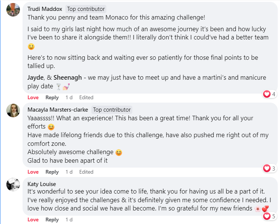Click the tagged name Jayde

tap(35, 77)
